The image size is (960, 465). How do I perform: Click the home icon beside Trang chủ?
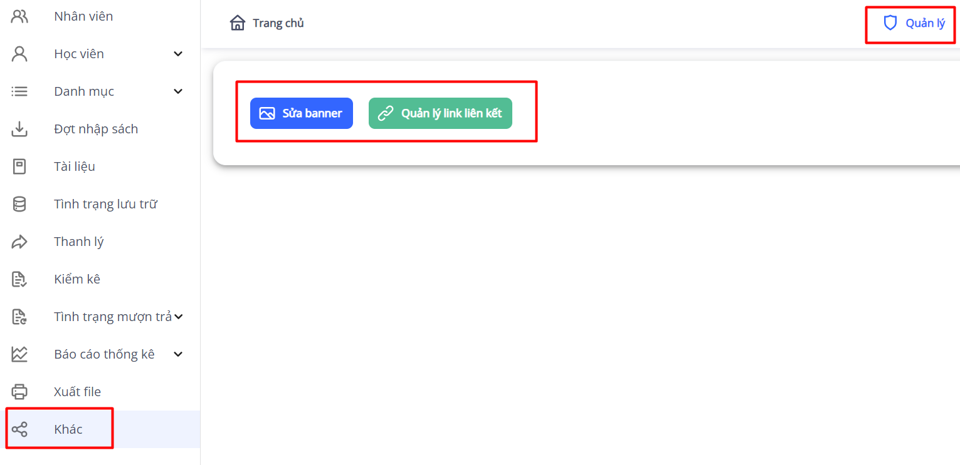[238, 24]
